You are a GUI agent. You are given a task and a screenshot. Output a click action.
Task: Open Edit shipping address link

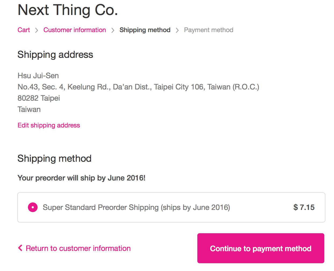(49, 125)
